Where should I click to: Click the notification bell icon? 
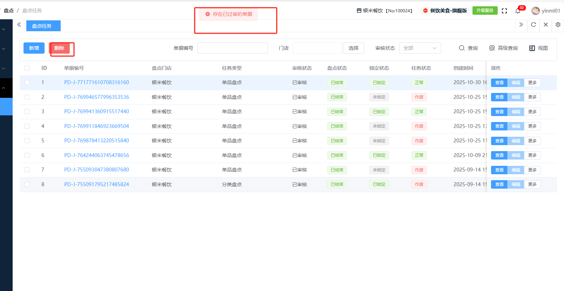point(518,11)
